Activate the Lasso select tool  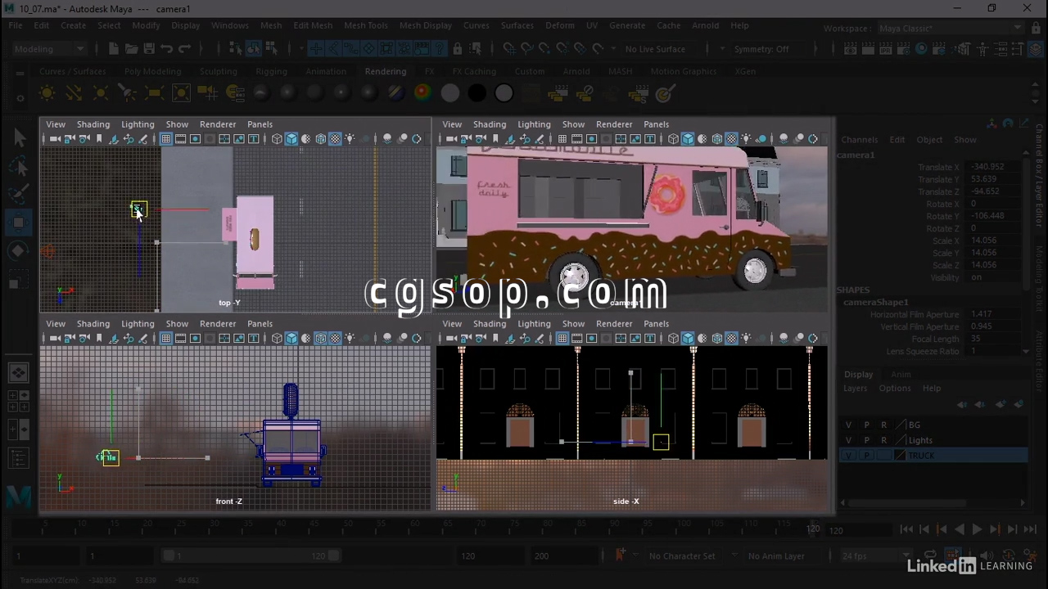coord(19,167)
